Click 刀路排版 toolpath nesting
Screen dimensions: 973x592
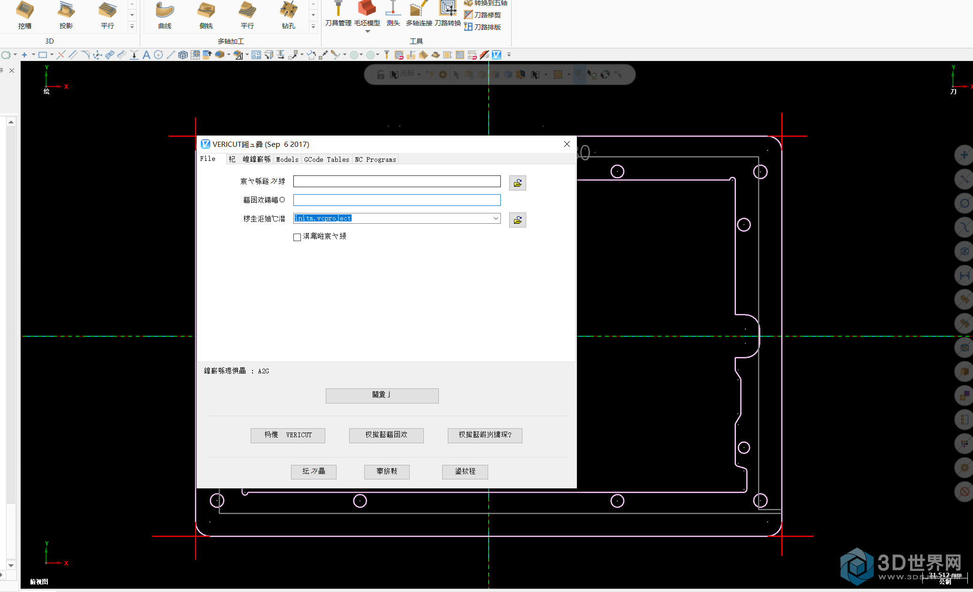[483, 27]
